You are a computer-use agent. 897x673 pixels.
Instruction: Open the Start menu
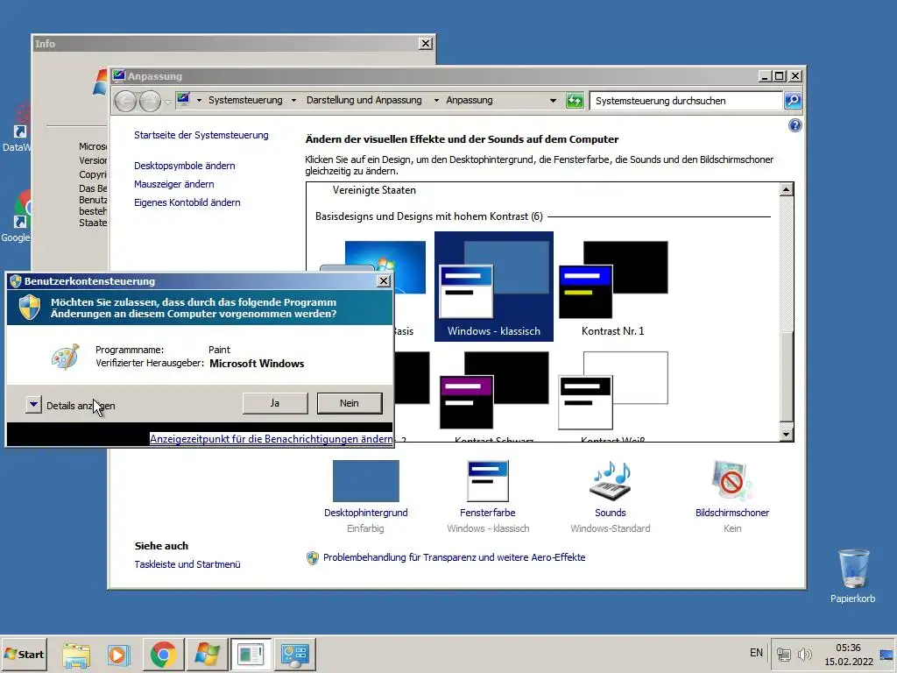pyautogui.click(x=24, y=654)
